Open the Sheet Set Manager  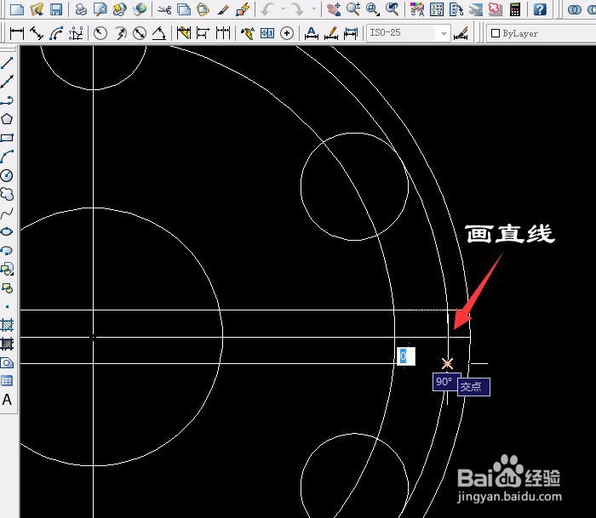click(x=475, y=9)
